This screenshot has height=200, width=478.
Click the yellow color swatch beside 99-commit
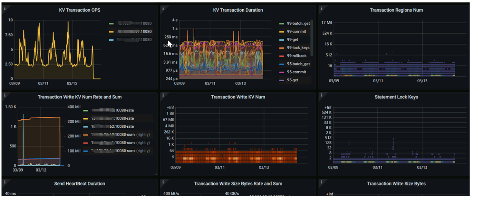282,32
